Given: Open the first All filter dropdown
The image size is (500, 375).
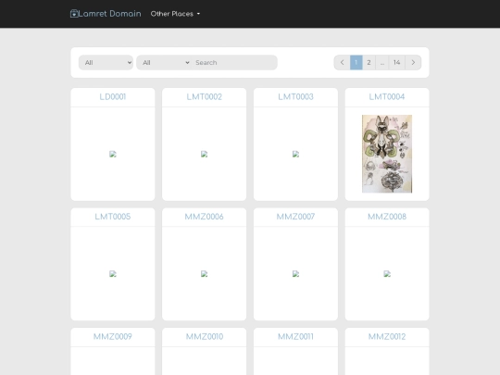Looking at the screenshot, I should [x=106, y=63].
